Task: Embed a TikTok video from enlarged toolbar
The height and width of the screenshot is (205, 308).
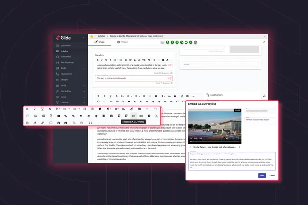Action: pyautogui.click(x=35, y=123)
